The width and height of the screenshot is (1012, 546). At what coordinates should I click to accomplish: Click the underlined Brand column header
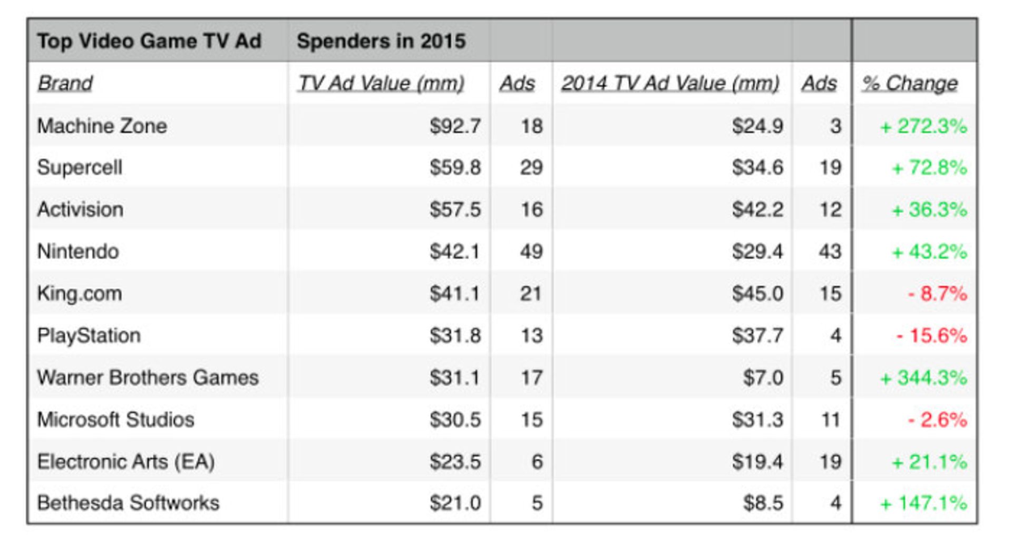coord(65,83)
